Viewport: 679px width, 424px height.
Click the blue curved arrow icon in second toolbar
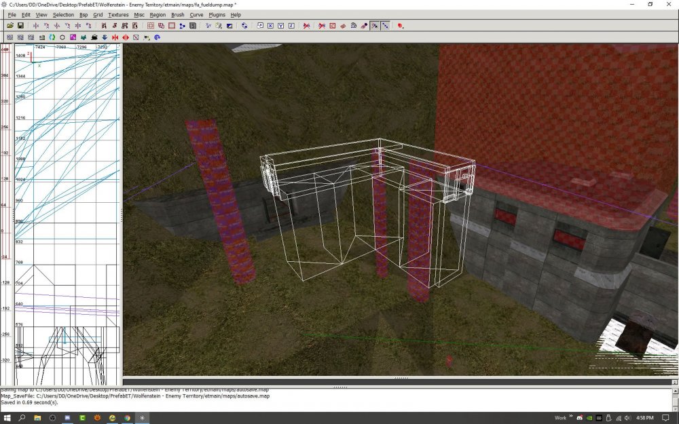157,37
